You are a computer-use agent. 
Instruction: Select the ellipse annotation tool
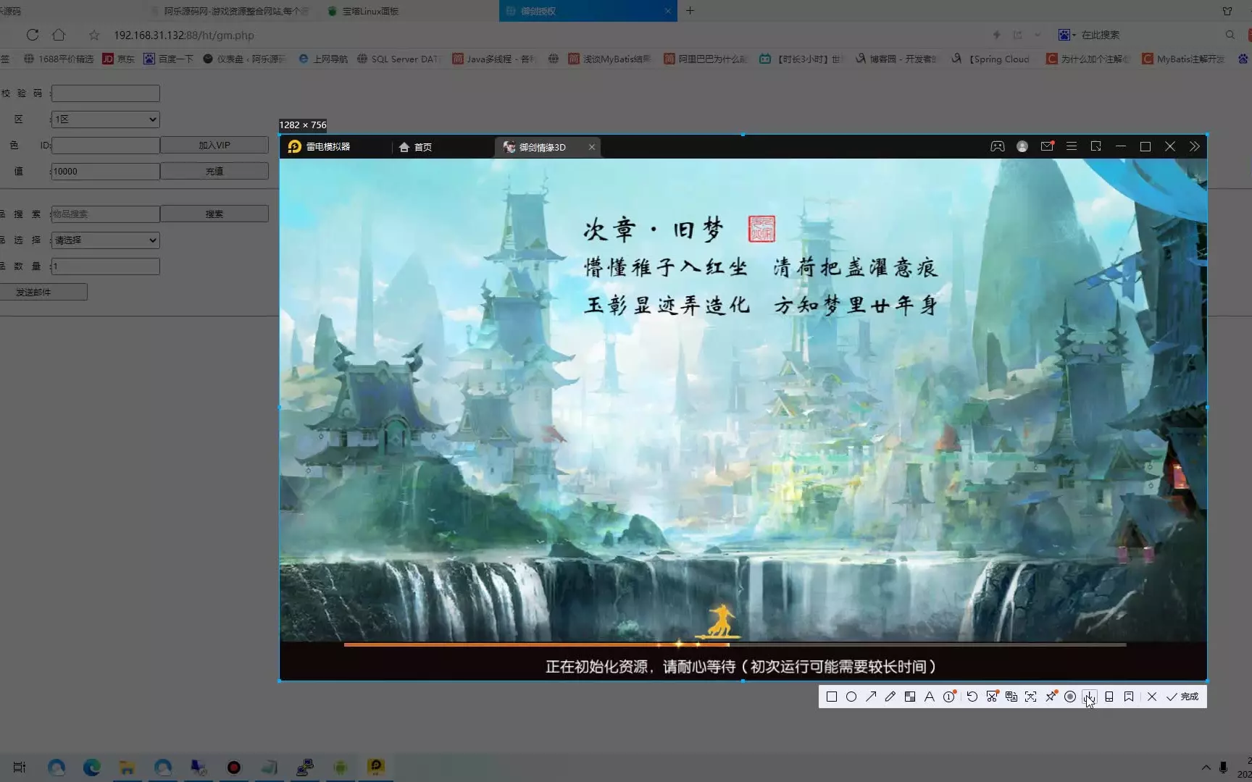pyautogui.click(x=851, y=697)
